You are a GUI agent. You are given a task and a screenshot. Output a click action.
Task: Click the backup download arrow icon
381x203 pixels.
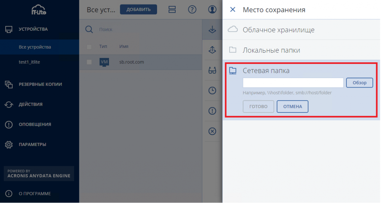212,30
